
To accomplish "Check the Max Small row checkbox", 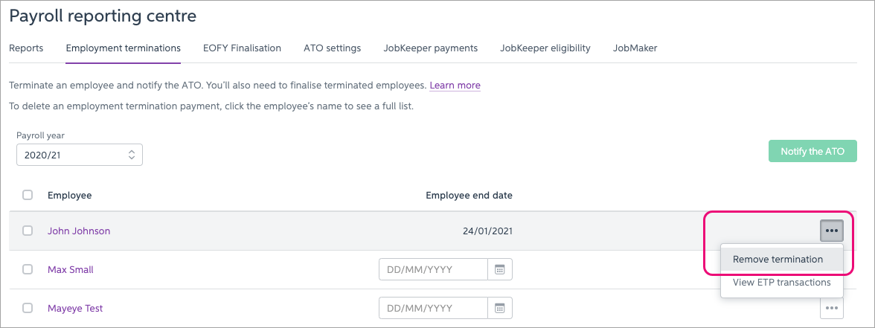I will [x=28, y=269].
